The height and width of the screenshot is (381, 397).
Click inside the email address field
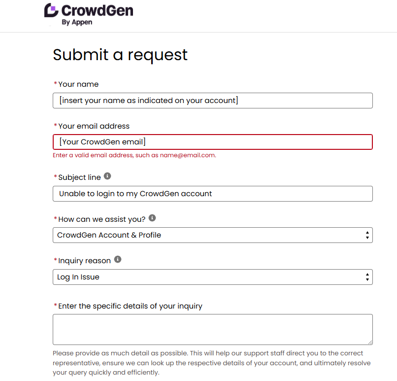pyautogui.click(x=212, y=142)
